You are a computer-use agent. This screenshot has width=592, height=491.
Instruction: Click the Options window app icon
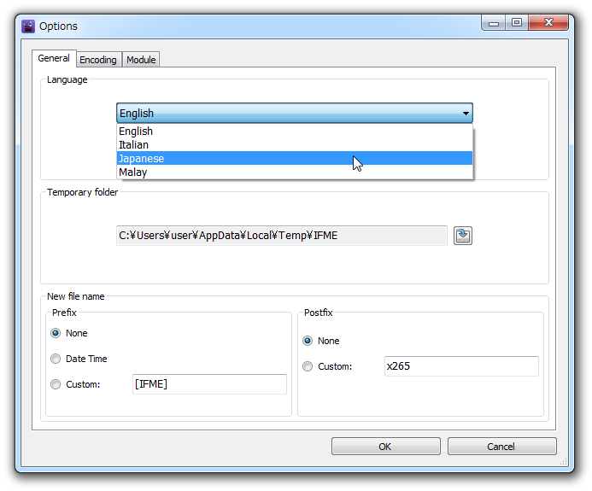coord(28,26)
